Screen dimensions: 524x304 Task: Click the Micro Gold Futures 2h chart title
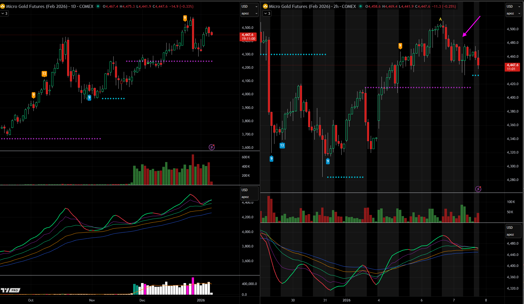312,6
